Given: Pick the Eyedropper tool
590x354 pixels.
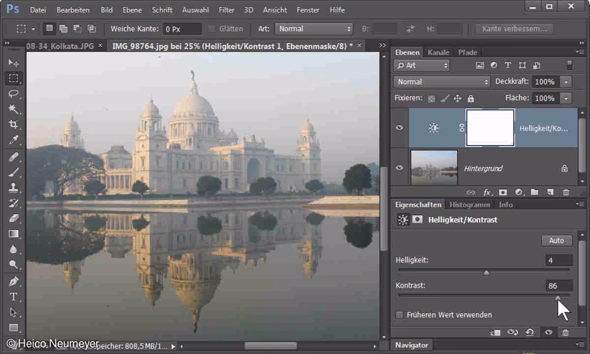Looking at the screenshot, I should pos(13,140).
